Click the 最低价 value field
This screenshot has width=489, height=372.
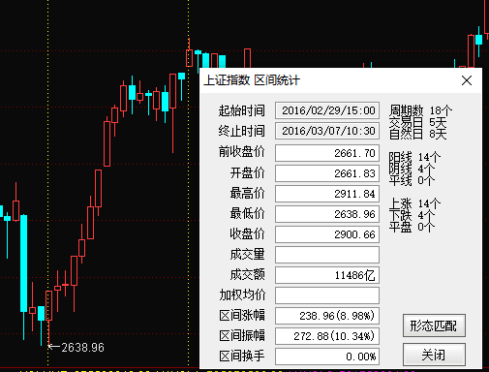click(327, 214)
